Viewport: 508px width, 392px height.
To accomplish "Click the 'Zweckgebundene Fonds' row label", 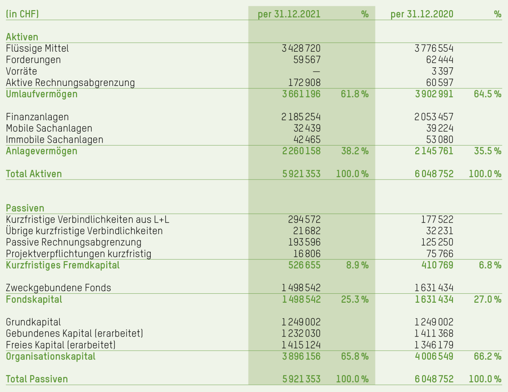I will pos(58,288).
